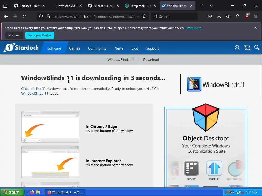Open Windows start menu
This screenshot has width=262, height=196.
click(x=12, y=192)
